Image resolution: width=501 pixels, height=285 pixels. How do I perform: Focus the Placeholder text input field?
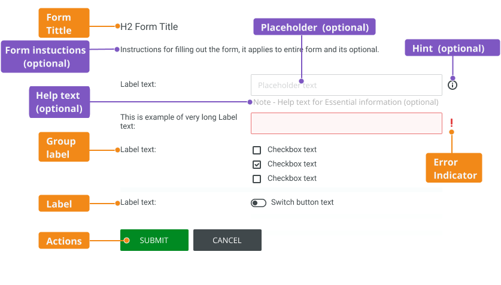click(x=347, y=85)
